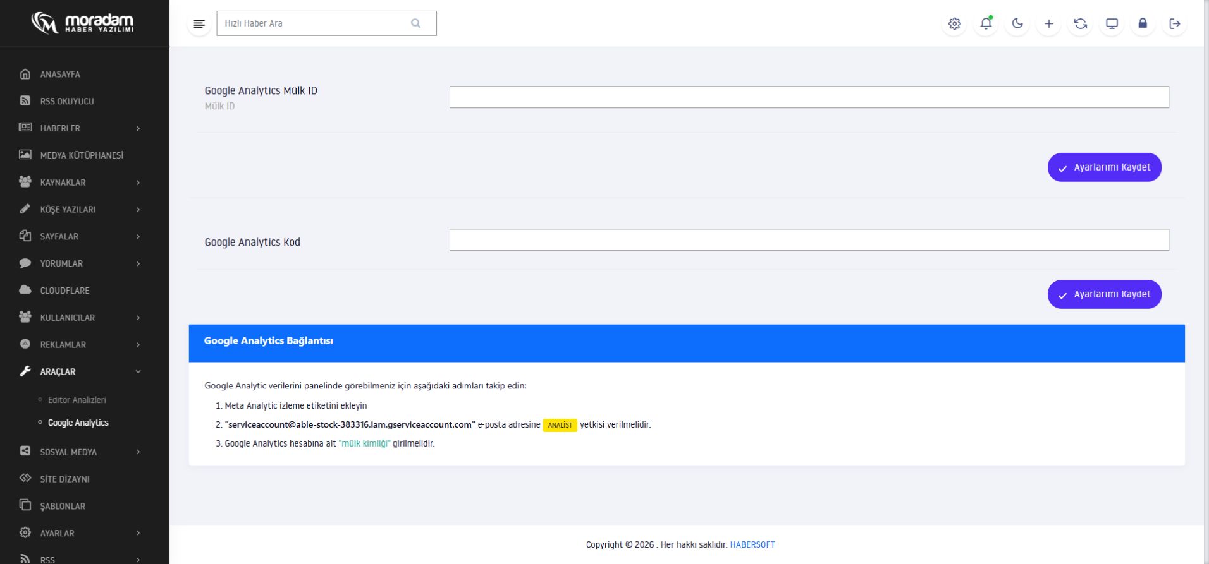1209x564 pixels.
Task: Click the ANALİST yellow badge
Action: pyautogui.click(x=560, y=425)
